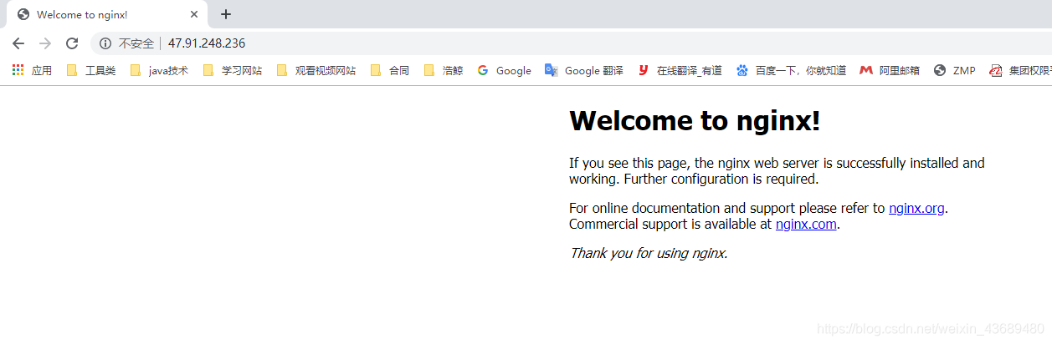Open the 观看视频网站 bookmark folder
The height and width of the screenshot is (344, 1052).
click(316, 71)
